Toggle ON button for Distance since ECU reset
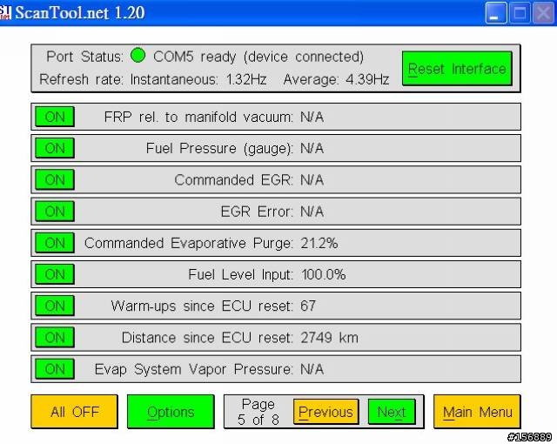 pos(55,338)
